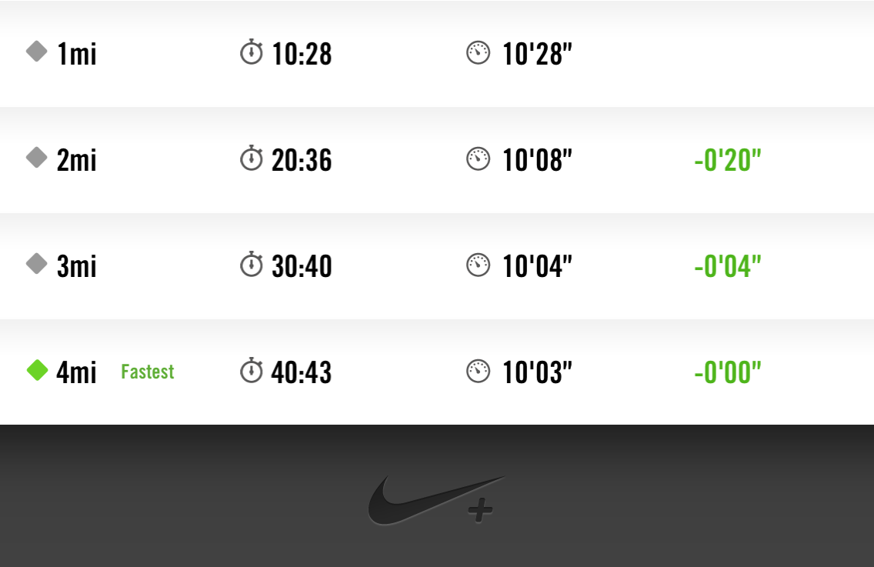This screenshot has height=567, width=874.
Task: Click the stopwatch icon beside 20:36
Action: click(252, 159)
